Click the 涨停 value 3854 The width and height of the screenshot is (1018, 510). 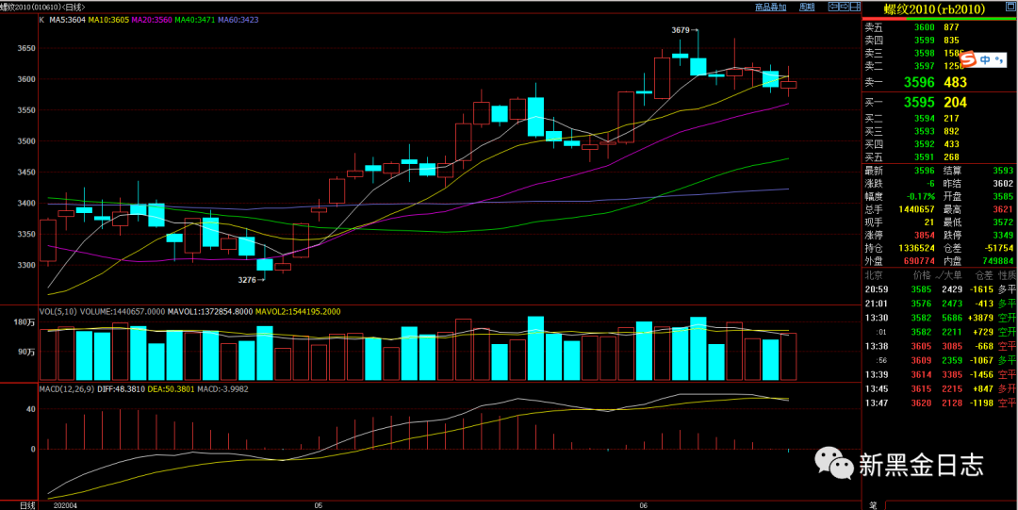(x=925, y=235)
